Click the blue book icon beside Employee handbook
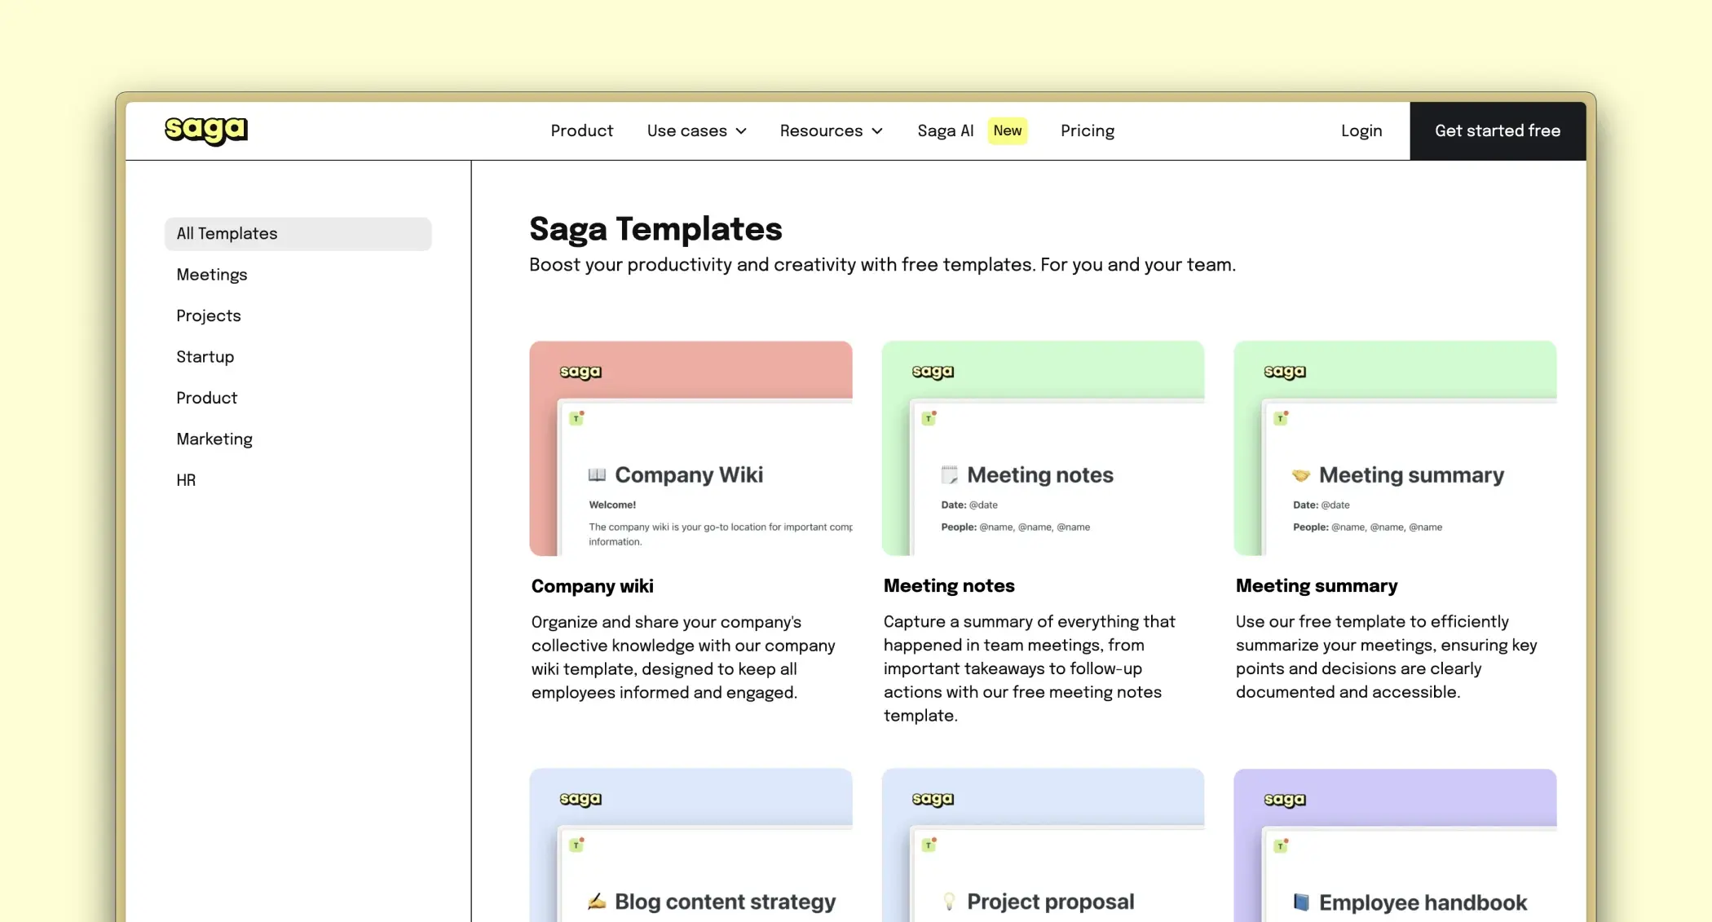Screen dimensions: 1712x922 coord(1300,902)
